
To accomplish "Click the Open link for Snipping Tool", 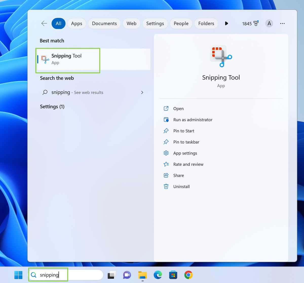I will 178,108.
